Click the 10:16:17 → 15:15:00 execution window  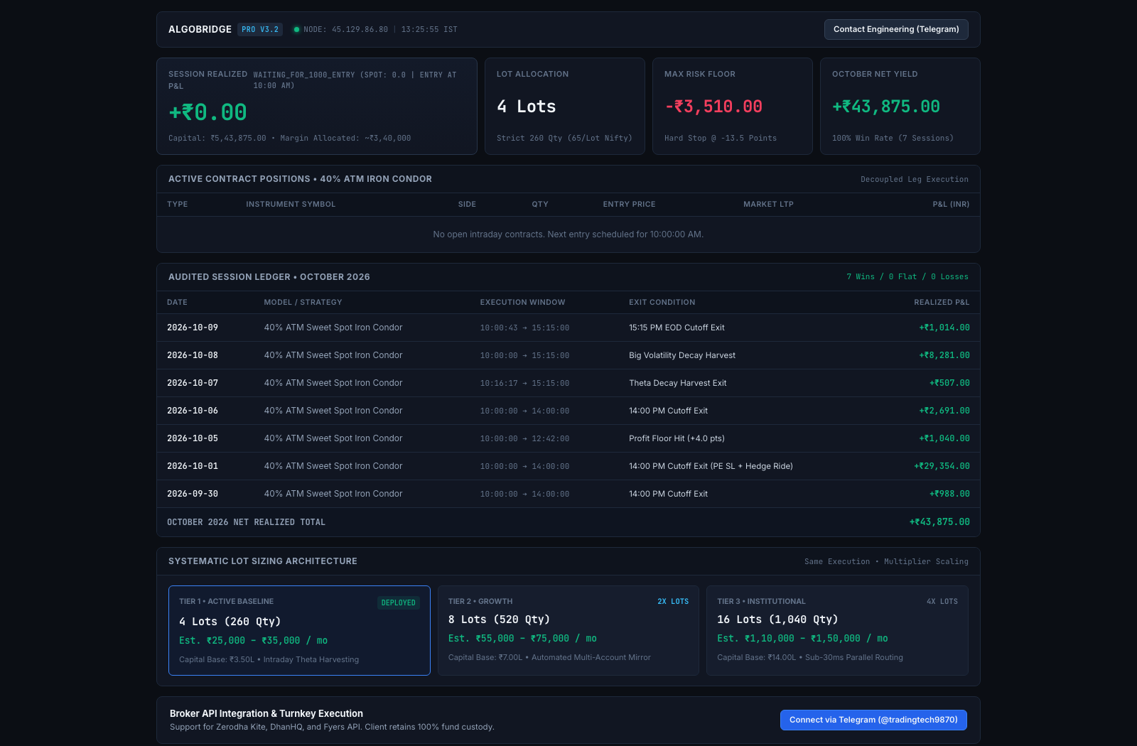click(x=524, y=384)
